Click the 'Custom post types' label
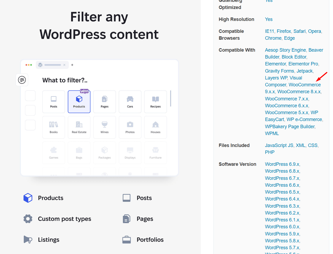This screenshot has height=254, width=333. click(x=65, y=219)
